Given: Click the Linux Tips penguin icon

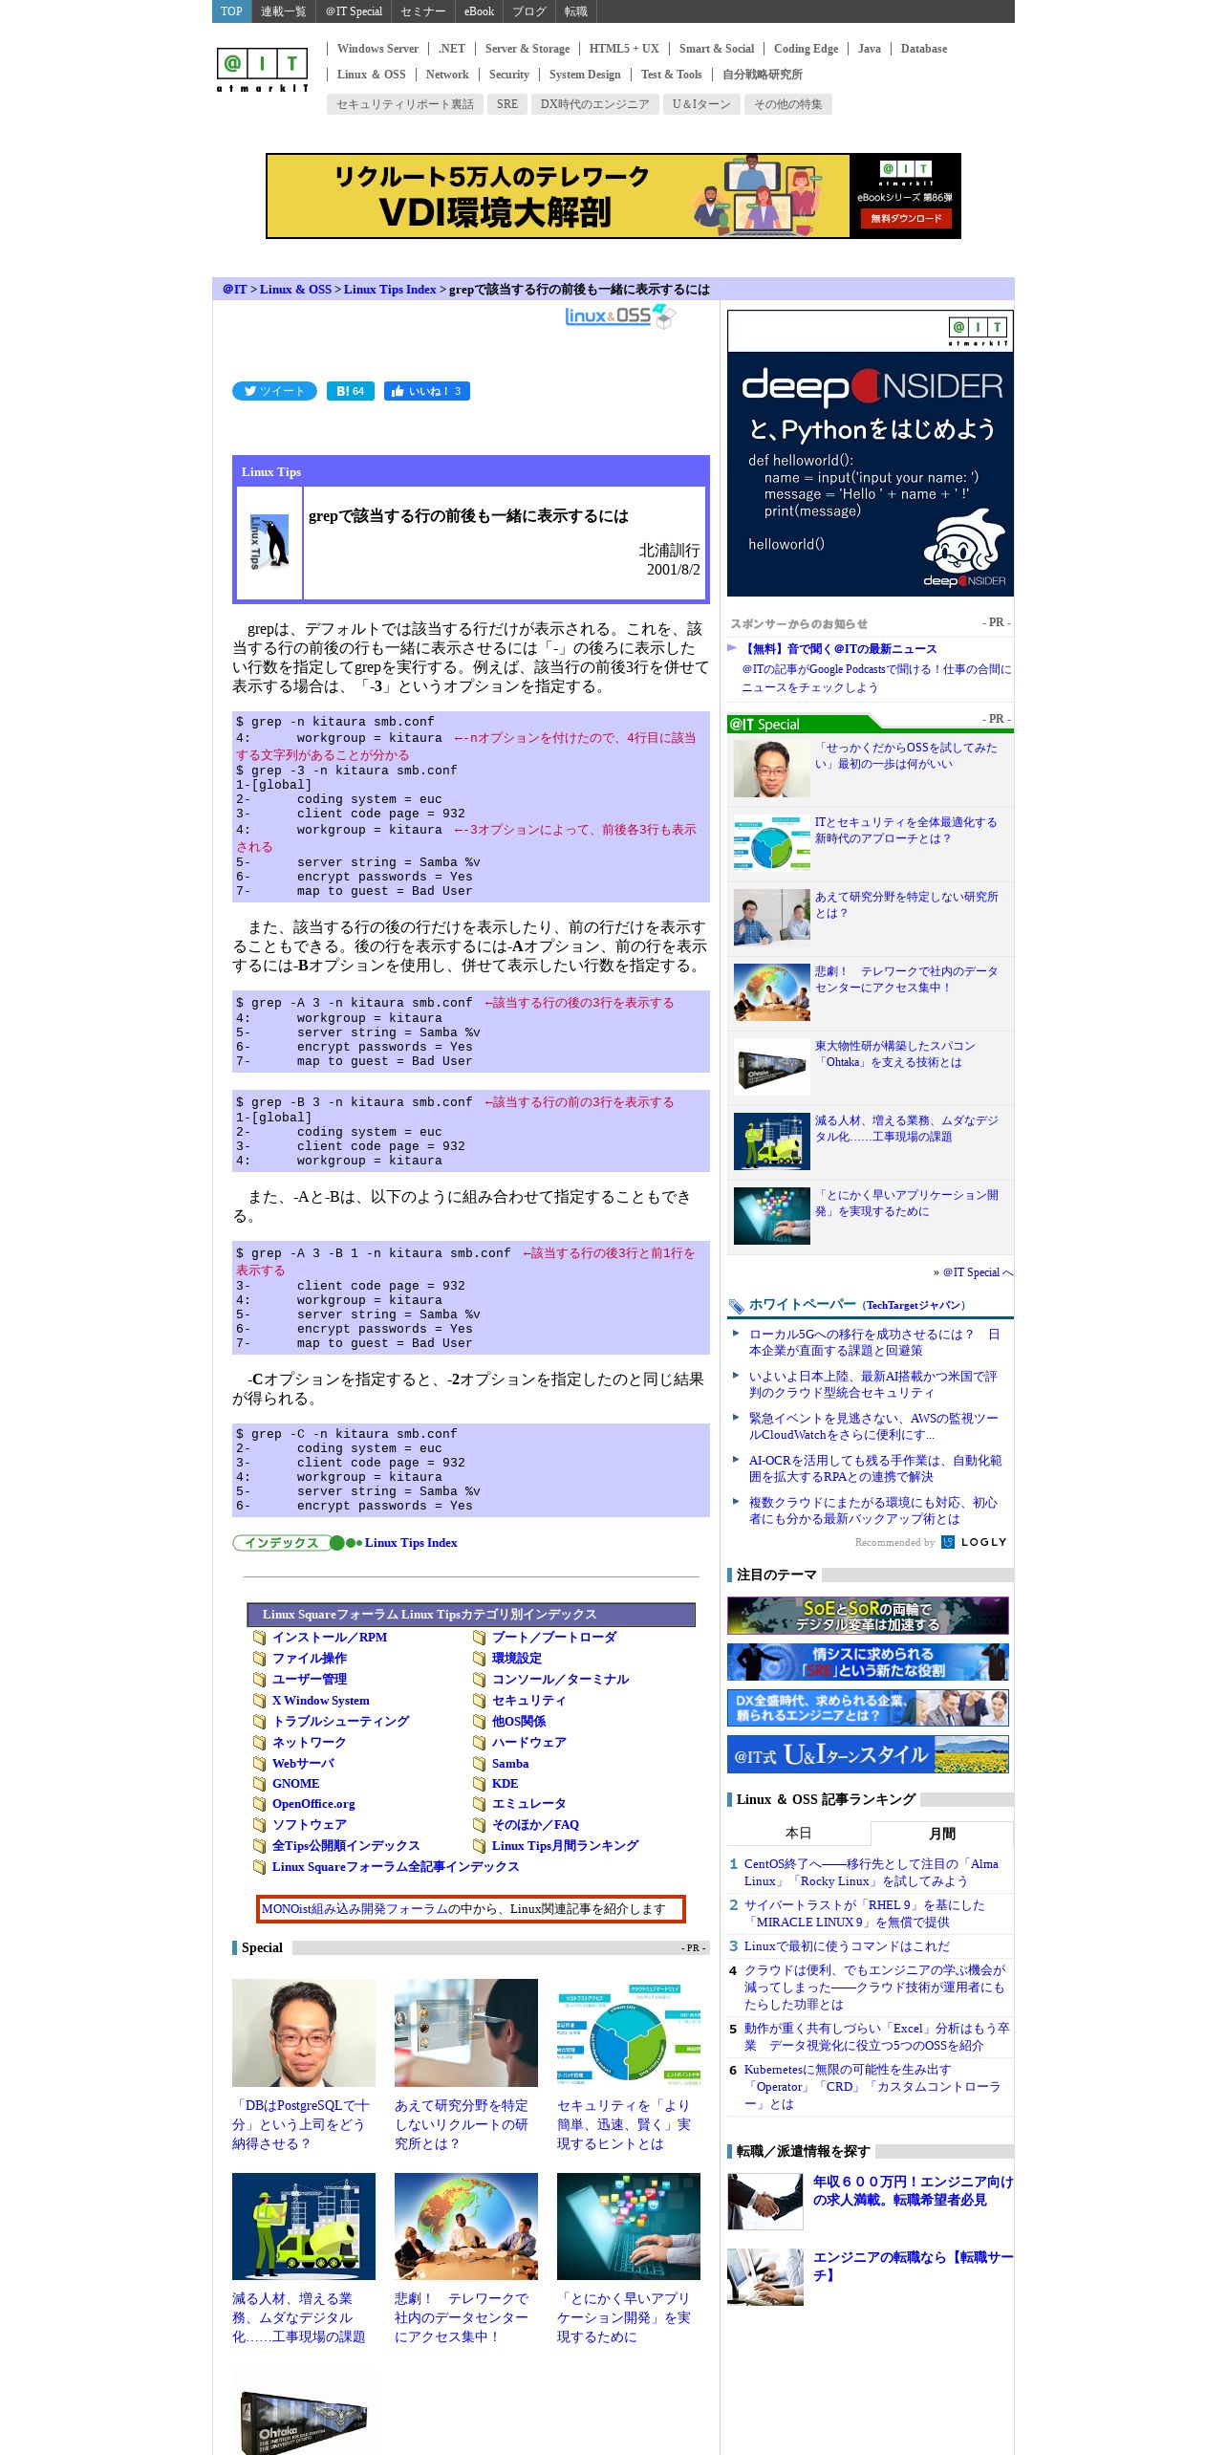Looking at the screenshot, I should (x=269, y=543).
